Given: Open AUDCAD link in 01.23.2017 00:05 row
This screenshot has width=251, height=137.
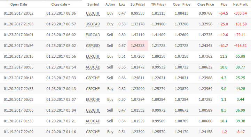Looking at the screenshot, I should 93,67.
